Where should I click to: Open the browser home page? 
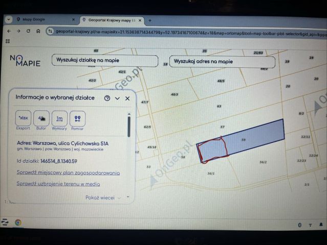click(x=38, y=31)
